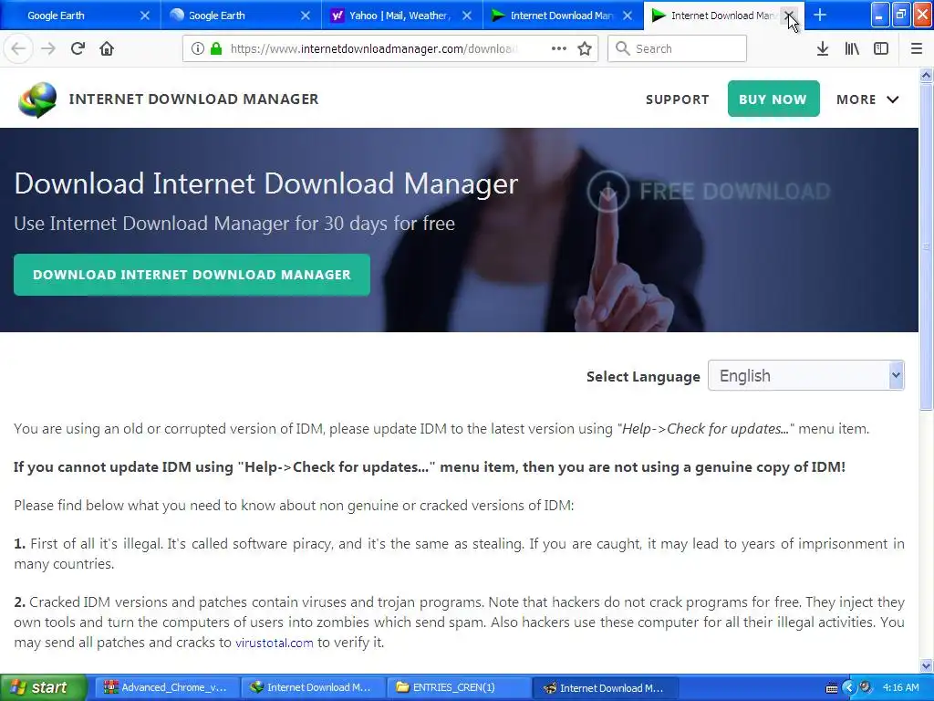Bookmark this page with the star

click(585, 48)
